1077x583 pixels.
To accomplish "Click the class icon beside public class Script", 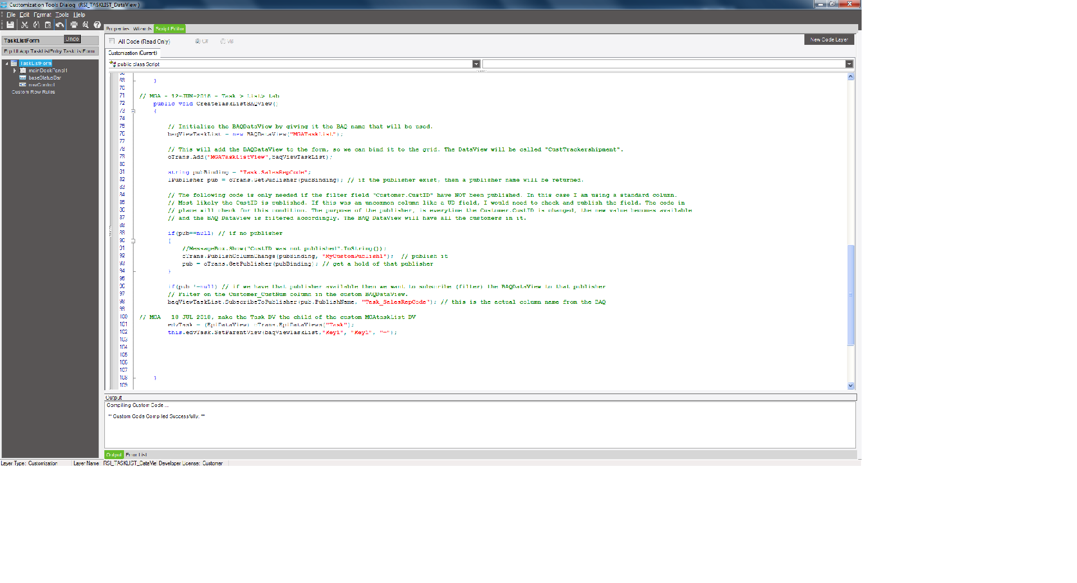I will click(113, 64).
